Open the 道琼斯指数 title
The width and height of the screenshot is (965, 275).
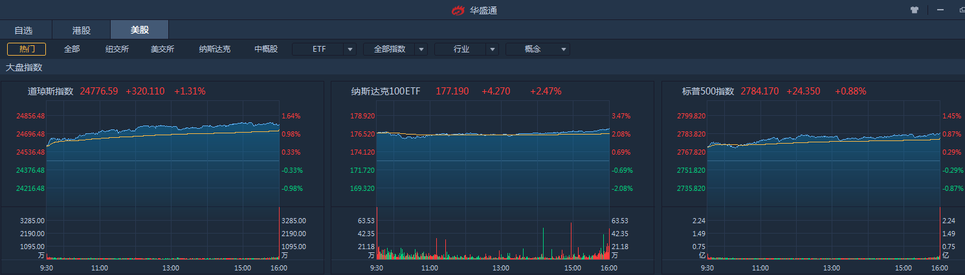tap(50, 91)
